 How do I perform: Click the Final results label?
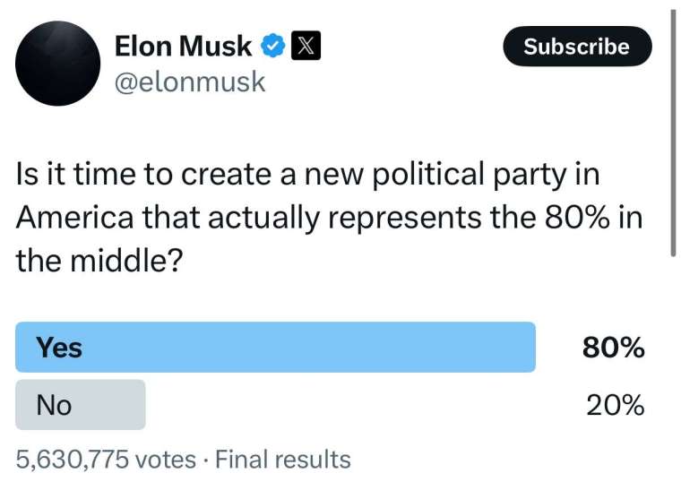click(283, 459)
